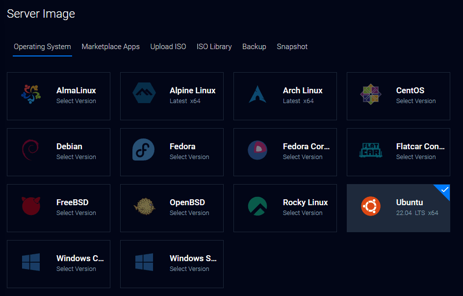This screenshot has width=463, height=296.
Task: Select the Fedora CoreOS image card
Action: point(285,152)
